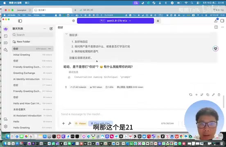Viewport: 226px width, 147px height.
Task: Toggle the right settings sidebar panel
Action: coord(222,21)
